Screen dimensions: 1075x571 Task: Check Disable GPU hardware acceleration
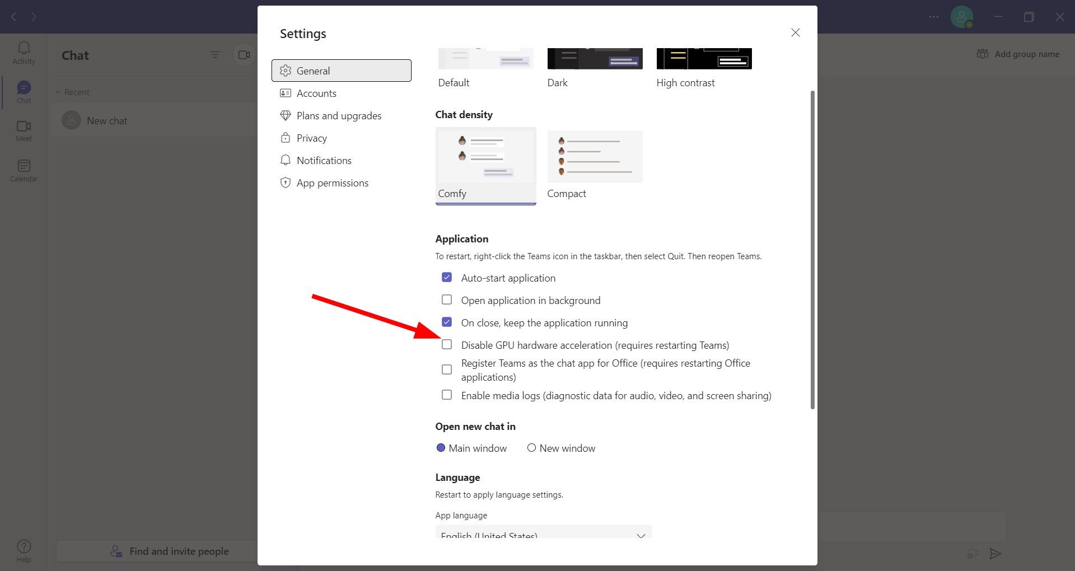coord(447,344)
